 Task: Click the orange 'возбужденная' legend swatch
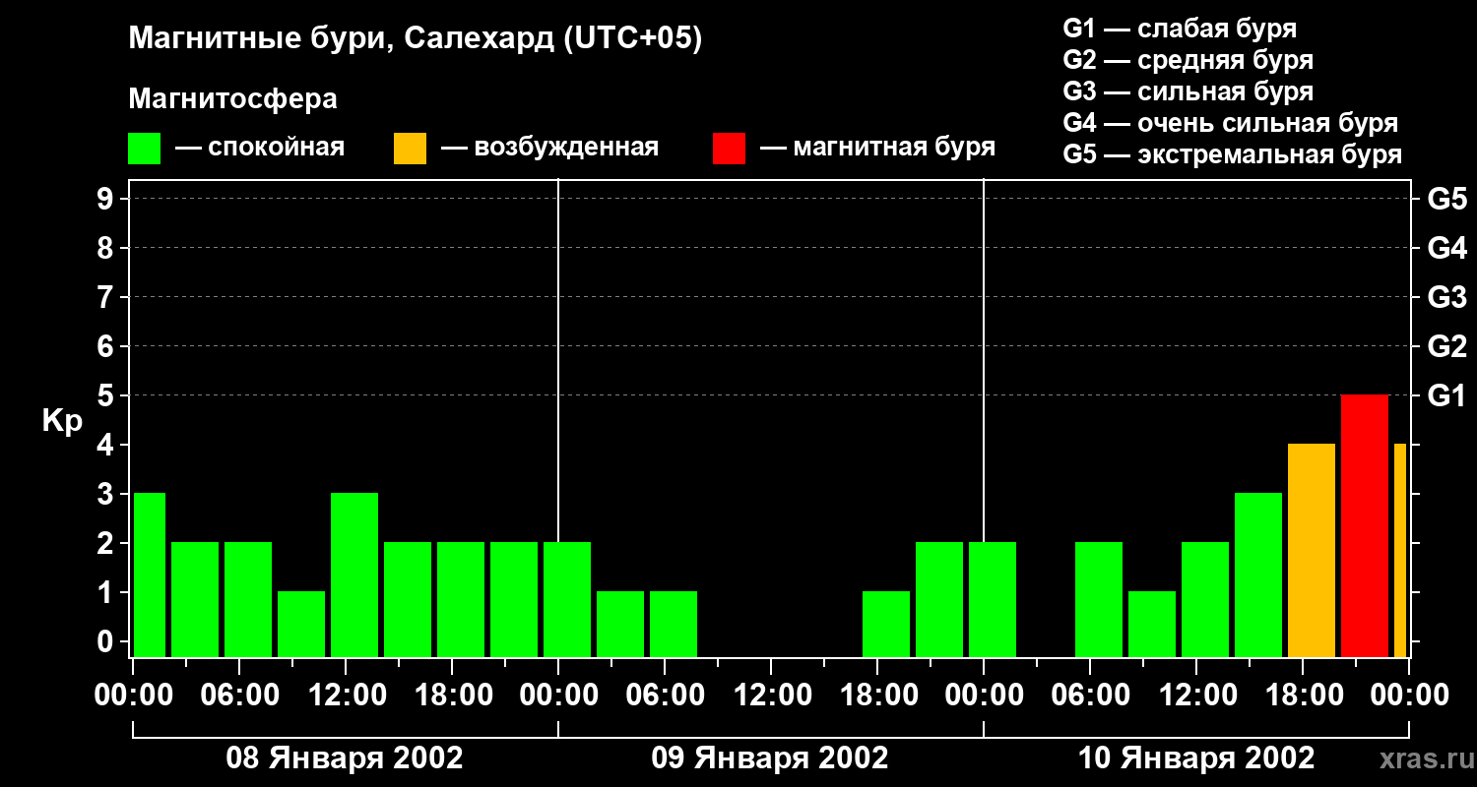(x=410, y=149)
